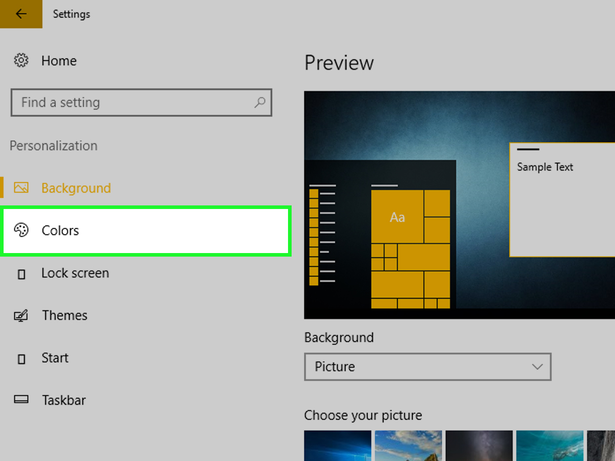This screenshot has height=461, width=615.
Task: Open Themes via its brush-monitor icon
Action: pyautogui.click(x=21, y=316)
